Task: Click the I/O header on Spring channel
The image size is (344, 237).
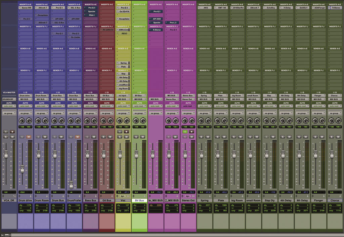Action: pos(205,92)
